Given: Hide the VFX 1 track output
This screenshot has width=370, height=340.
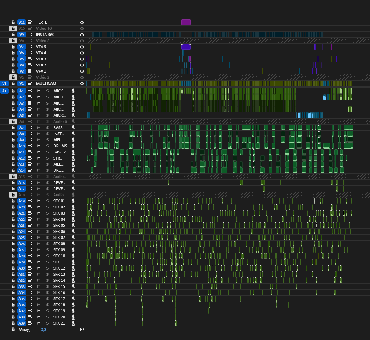Looking at the screenshot, I should [82, 72].
